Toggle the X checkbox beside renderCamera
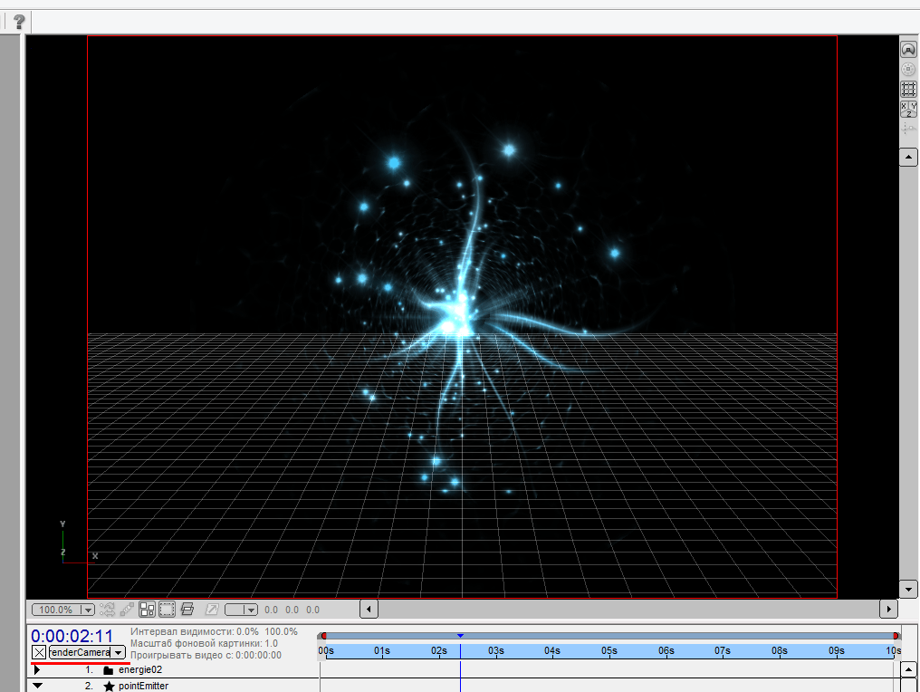 tap(39, 653)
